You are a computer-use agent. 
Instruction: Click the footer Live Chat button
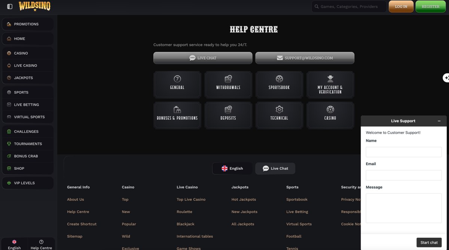(275, 169)
